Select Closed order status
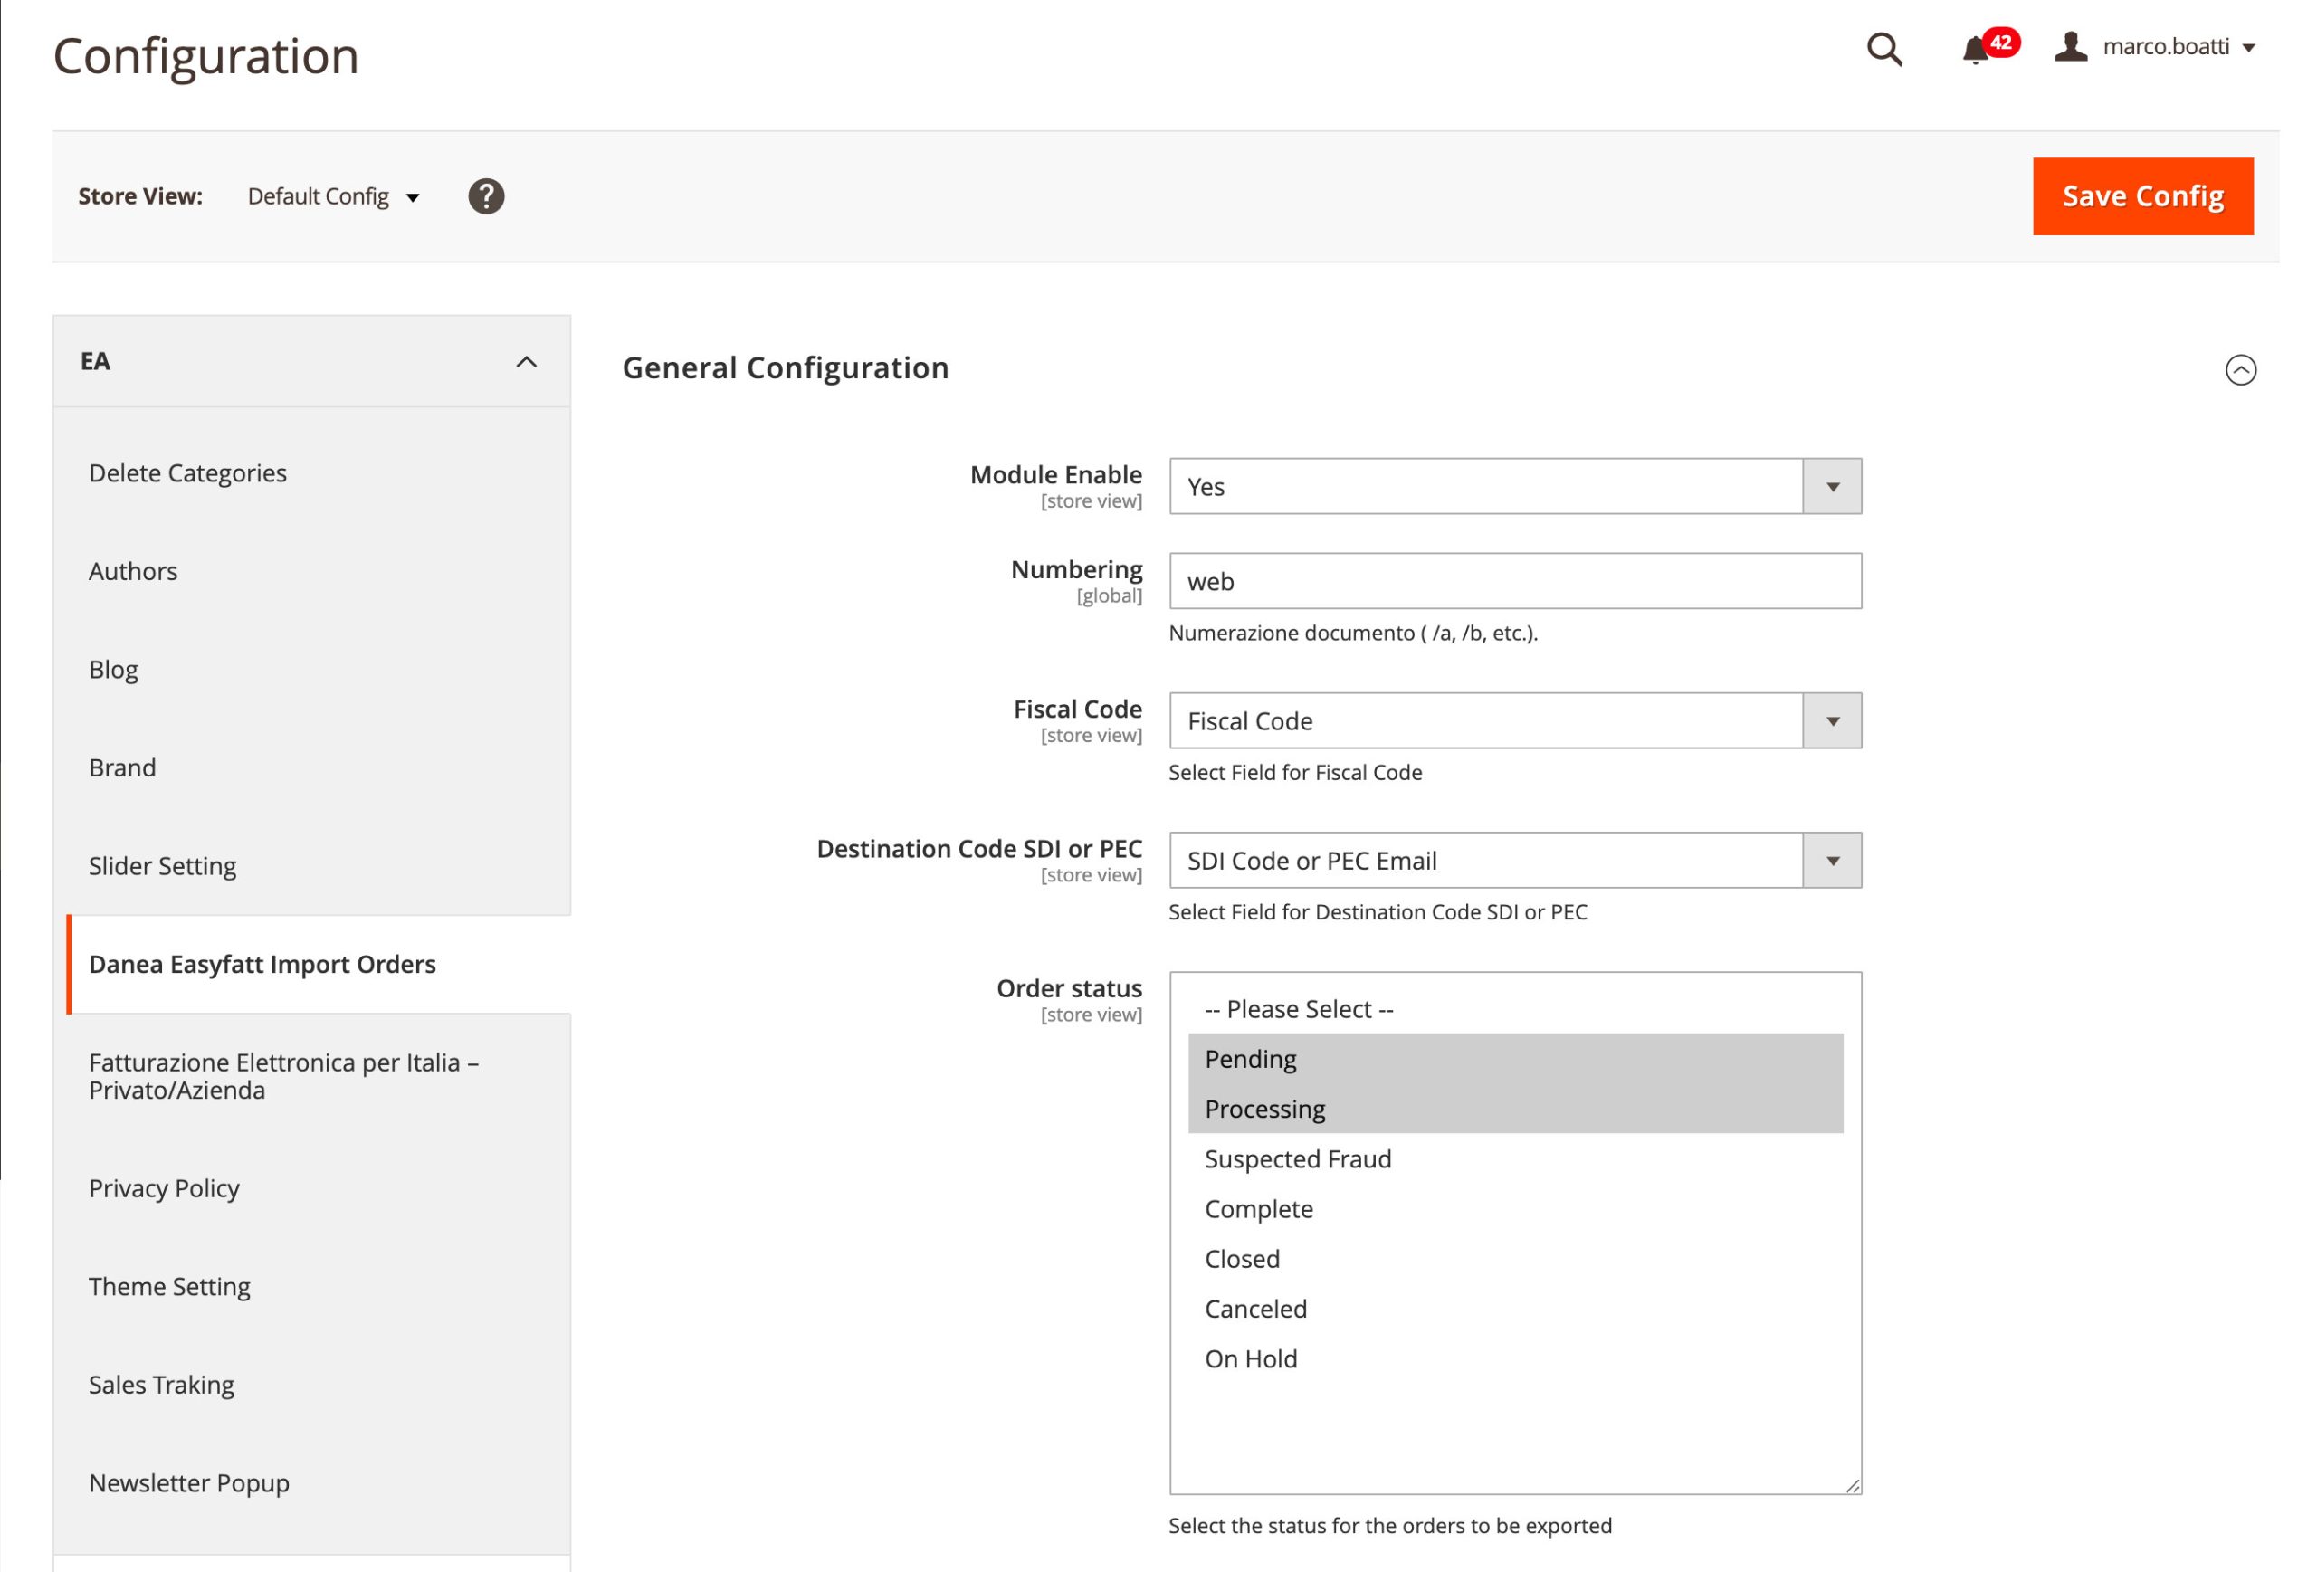Image resolution: width=2317 pixels, height=1572 pixels. coord(1514,1259)
